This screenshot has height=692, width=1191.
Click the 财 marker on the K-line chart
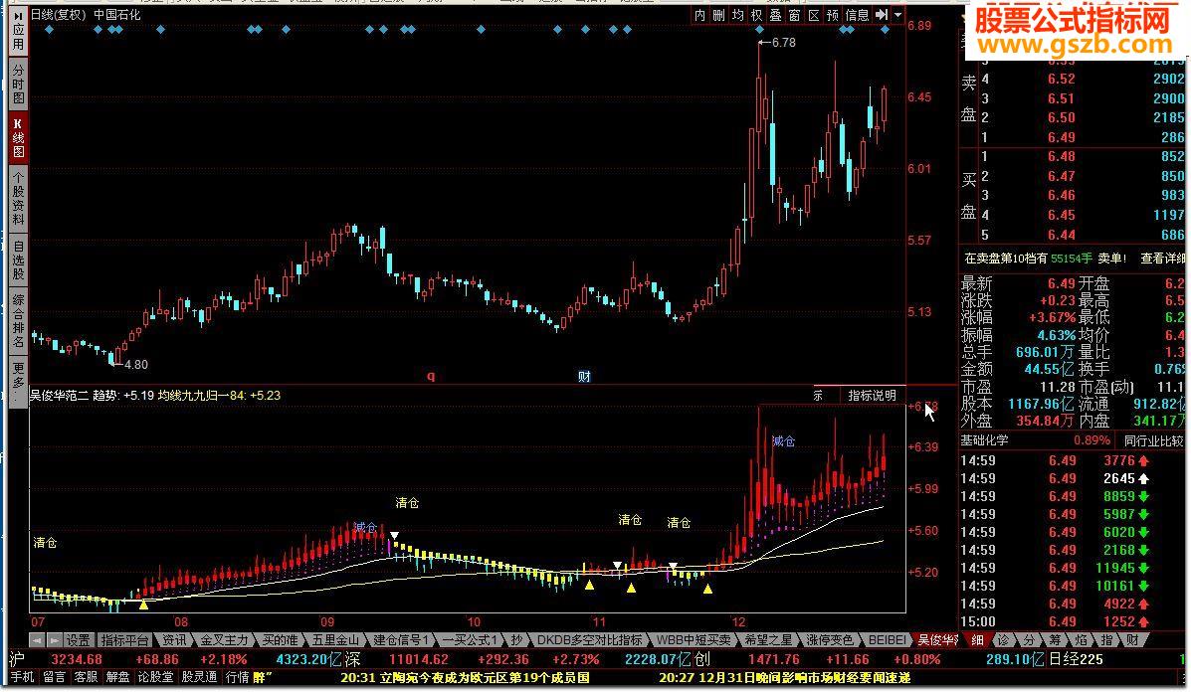[584, 377]
